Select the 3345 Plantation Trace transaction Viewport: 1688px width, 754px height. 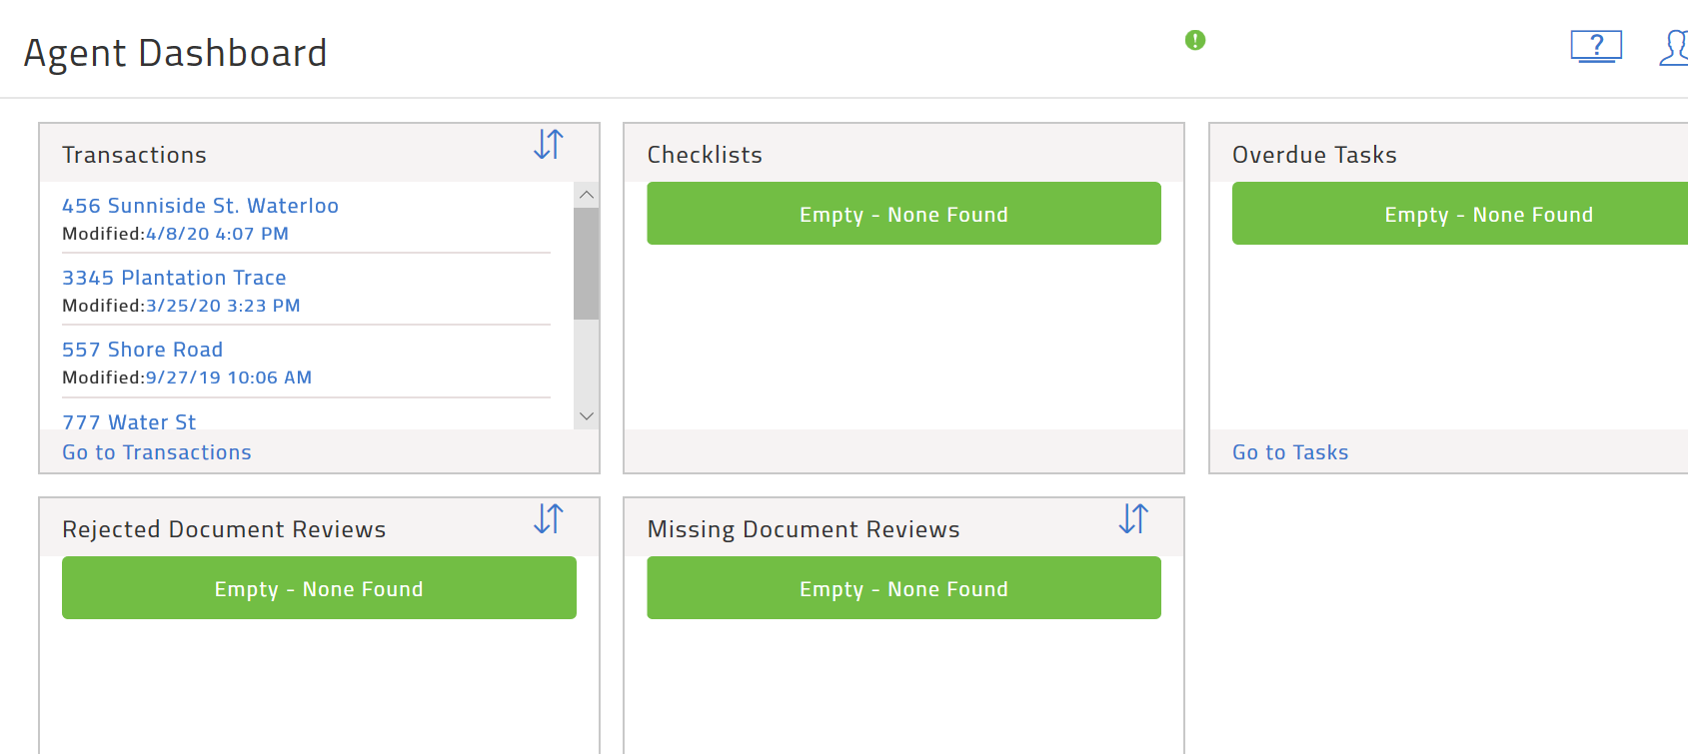coord(174,278)
